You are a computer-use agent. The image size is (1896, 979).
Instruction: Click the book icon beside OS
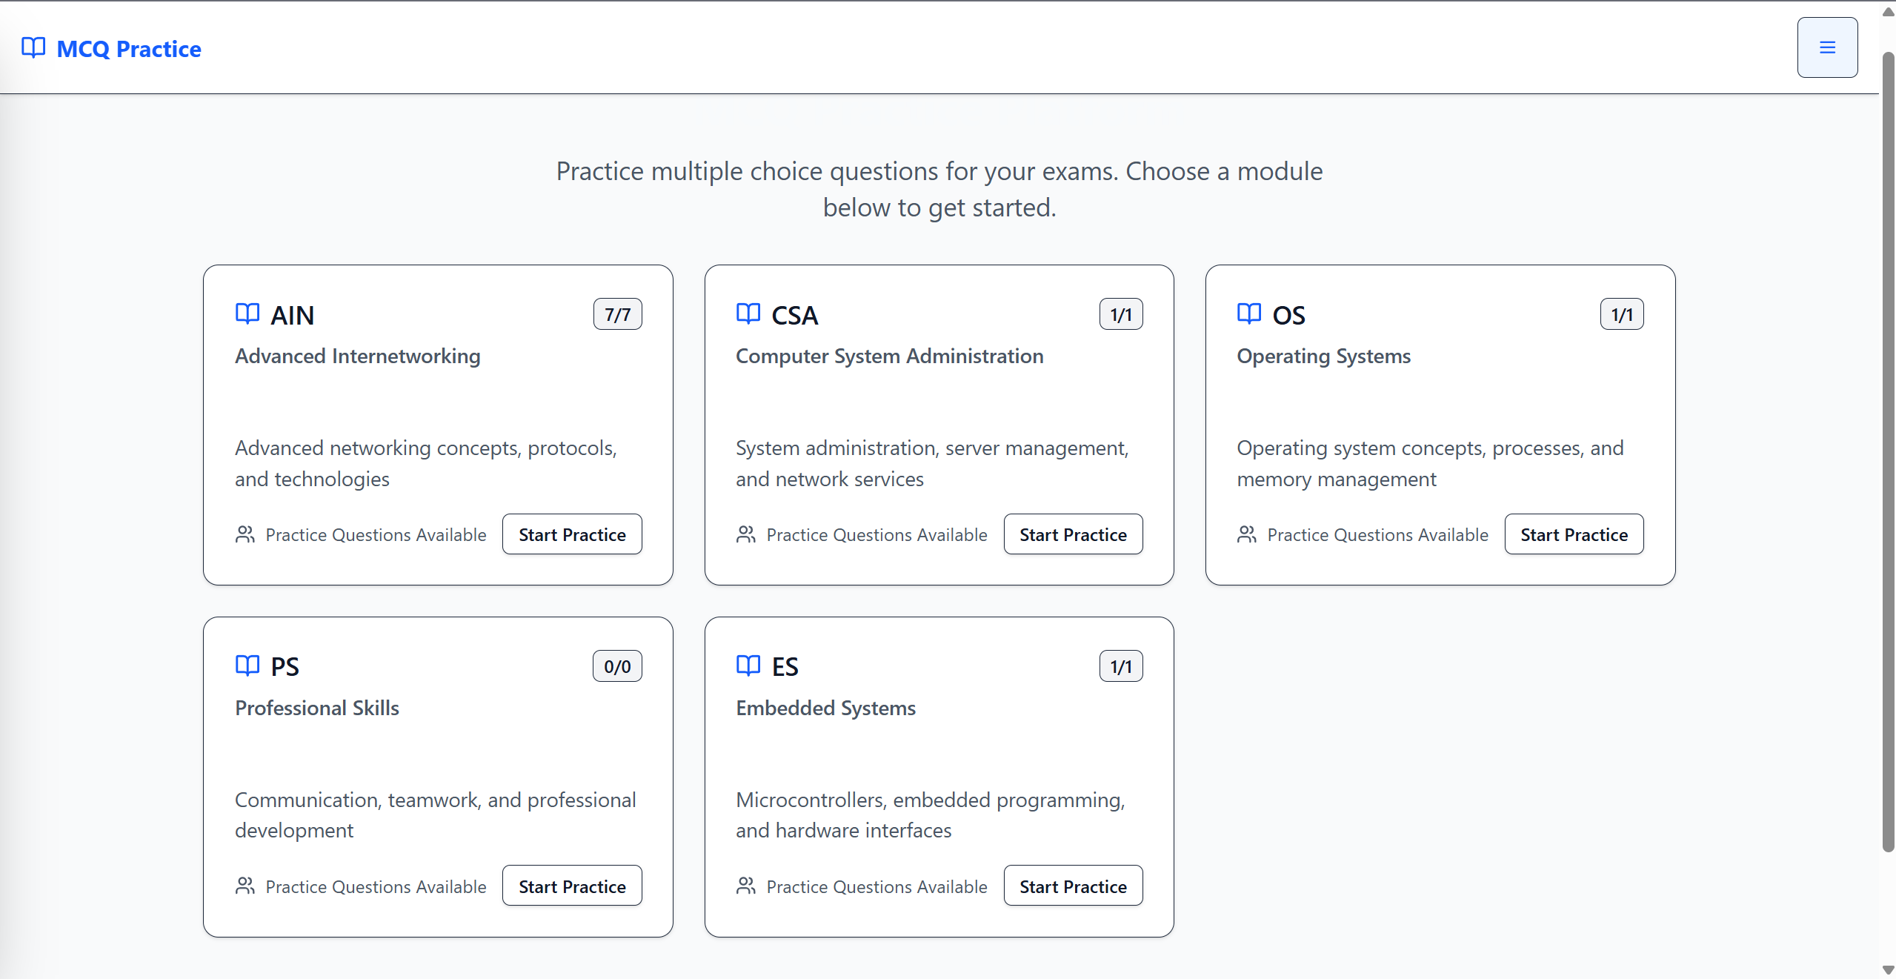pos(1249,313)
